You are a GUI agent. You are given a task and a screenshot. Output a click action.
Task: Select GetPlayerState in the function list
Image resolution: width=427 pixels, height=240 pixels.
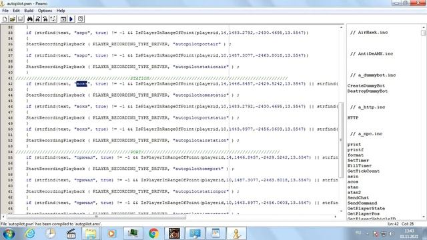tap(366, 209)
